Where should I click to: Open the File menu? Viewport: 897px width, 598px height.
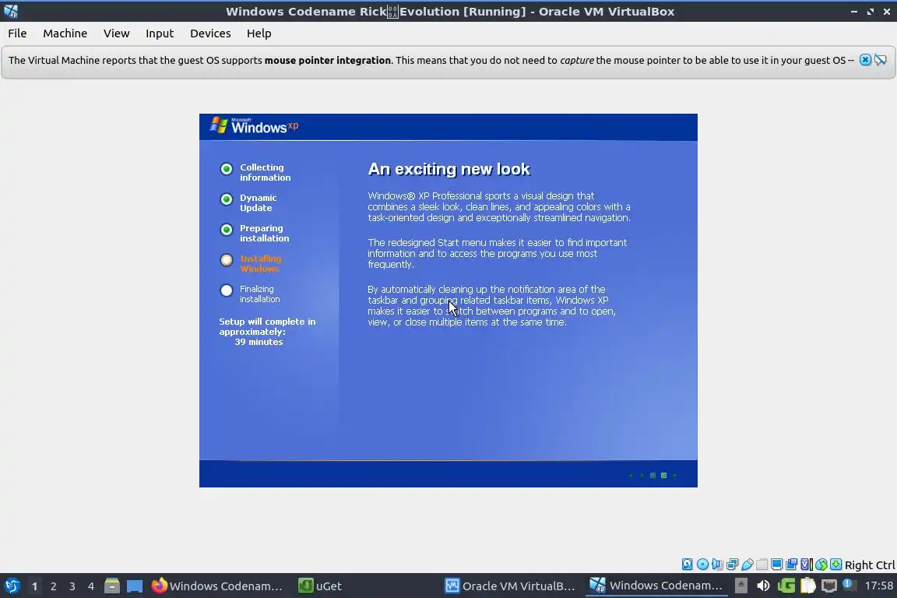[x=17, y=33]
